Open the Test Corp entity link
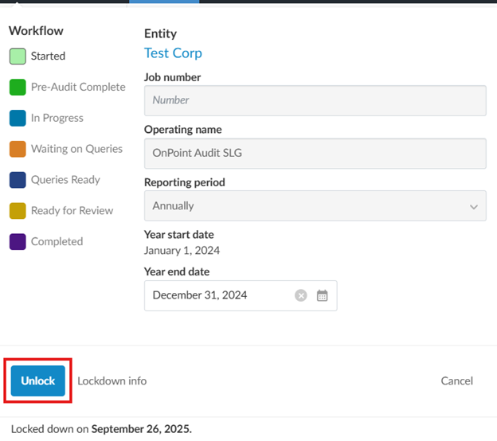The height and width of the screenshot is (441, 497). point(173,53)
